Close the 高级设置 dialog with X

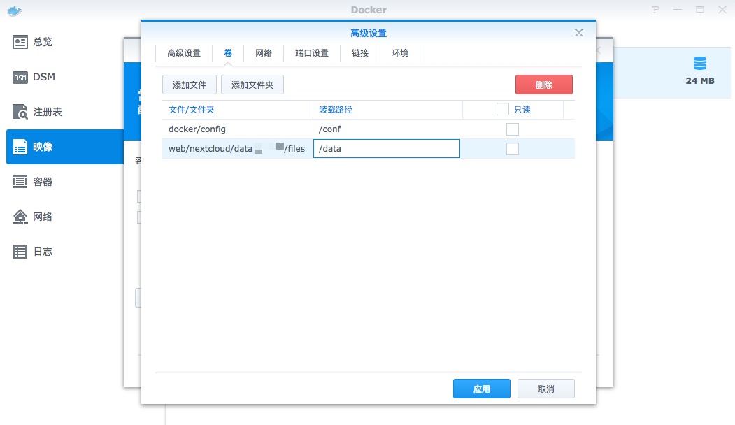coord(578,33)
